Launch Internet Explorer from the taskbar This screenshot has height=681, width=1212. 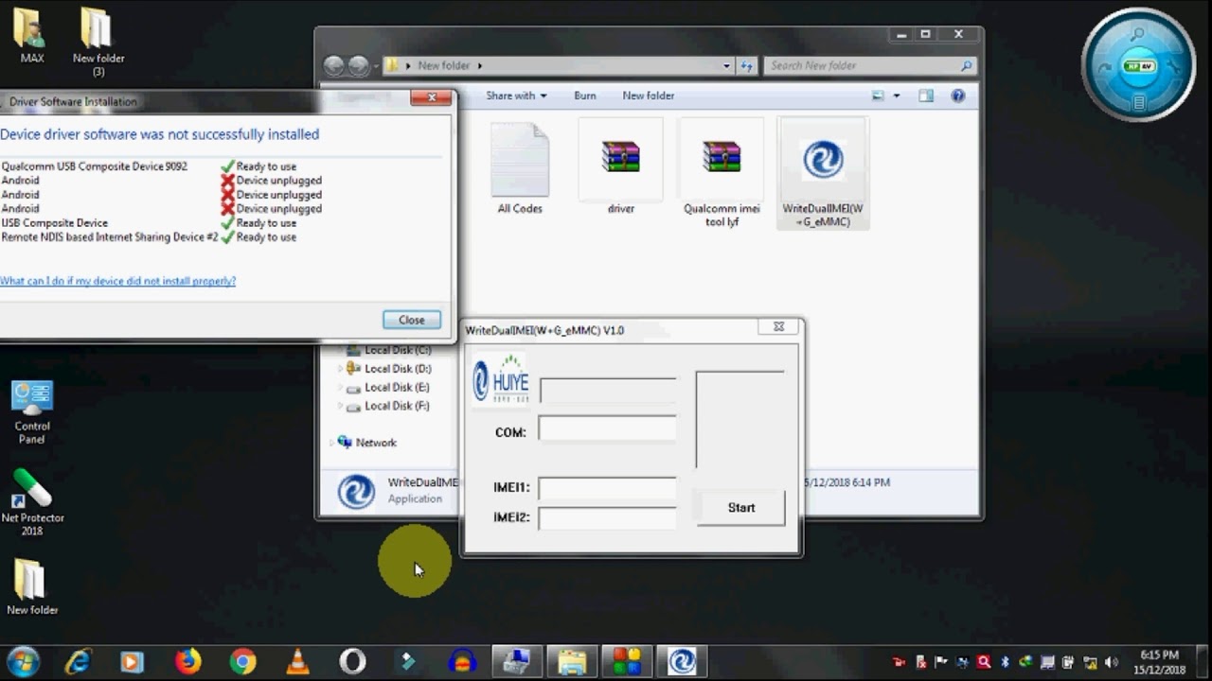coord(78,661)
